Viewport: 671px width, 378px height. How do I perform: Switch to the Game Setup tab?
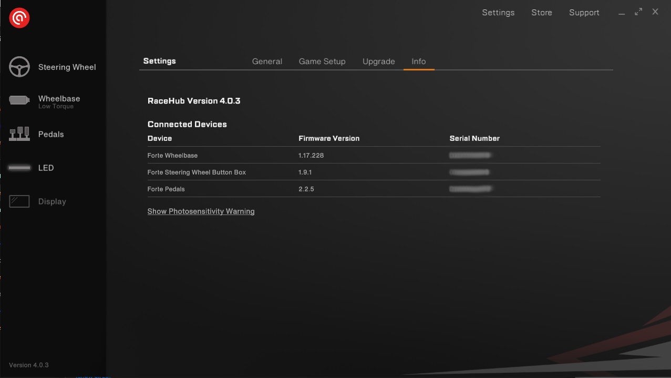point(322,62)
